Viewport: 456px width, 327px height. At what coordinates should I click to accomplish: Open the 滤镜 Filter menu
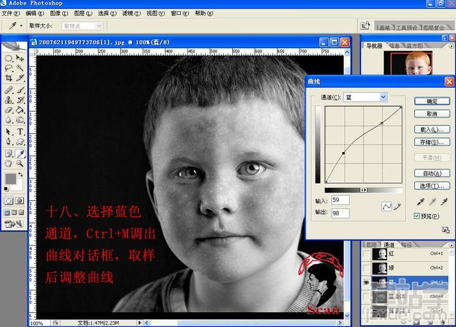[131, 13]
